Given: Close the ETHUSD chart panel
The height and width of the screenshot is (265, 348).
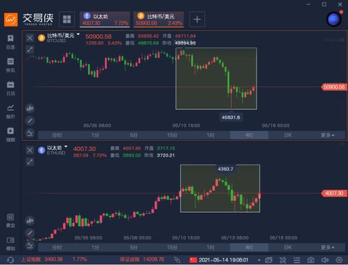Looking at the screenshot, I should click(x=30, y=150).
